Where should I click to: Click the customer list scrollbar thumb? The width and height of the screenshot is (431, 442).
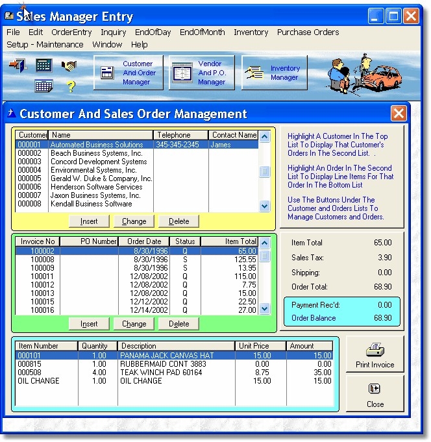tap(264, 171)
